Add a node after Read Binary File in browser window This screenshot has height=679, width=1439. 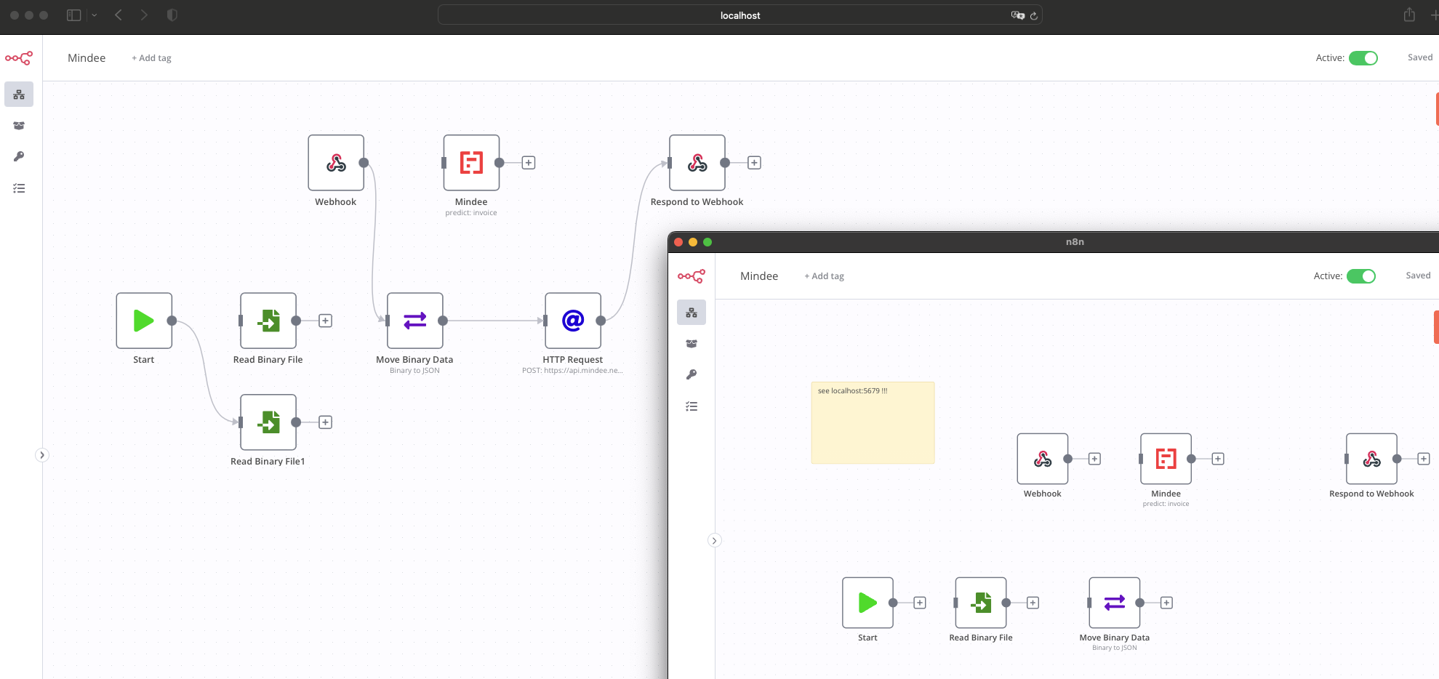[x=326, y=321]
